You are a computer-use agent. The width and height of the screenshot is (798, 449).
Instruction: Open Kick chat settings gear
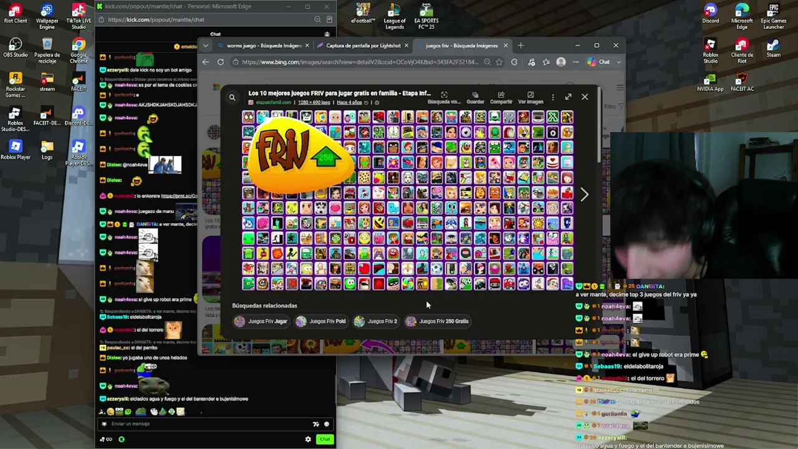tap(308, 439)
